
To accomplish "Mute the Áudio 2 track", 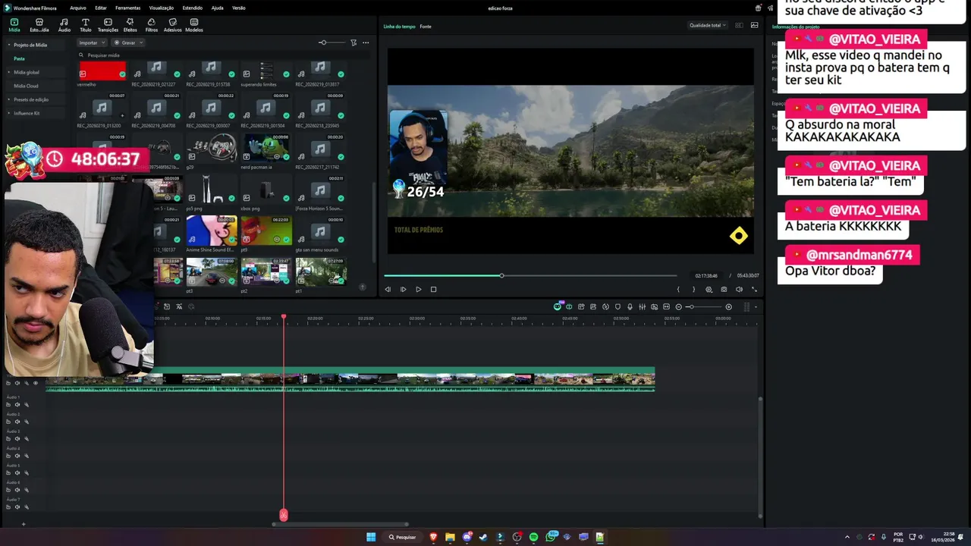I will pos(17,422).
